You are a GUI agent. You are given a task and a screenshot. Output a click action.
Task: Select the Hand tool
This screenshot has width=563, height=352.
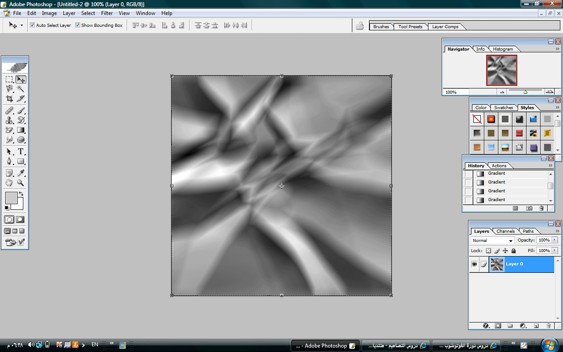(9, 183)
